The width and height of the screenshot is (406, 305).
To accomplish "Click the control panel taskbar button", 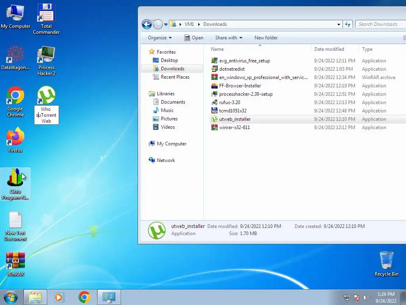I will click(x=109, y=297).
